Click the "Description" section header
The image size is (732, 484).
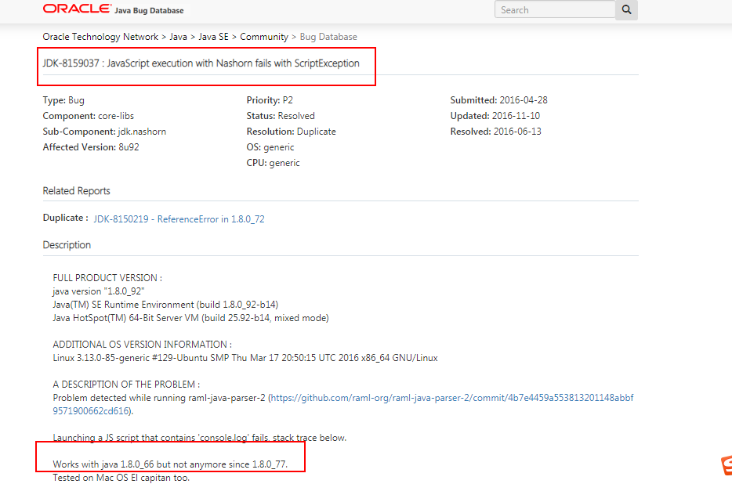pos(66,244)
